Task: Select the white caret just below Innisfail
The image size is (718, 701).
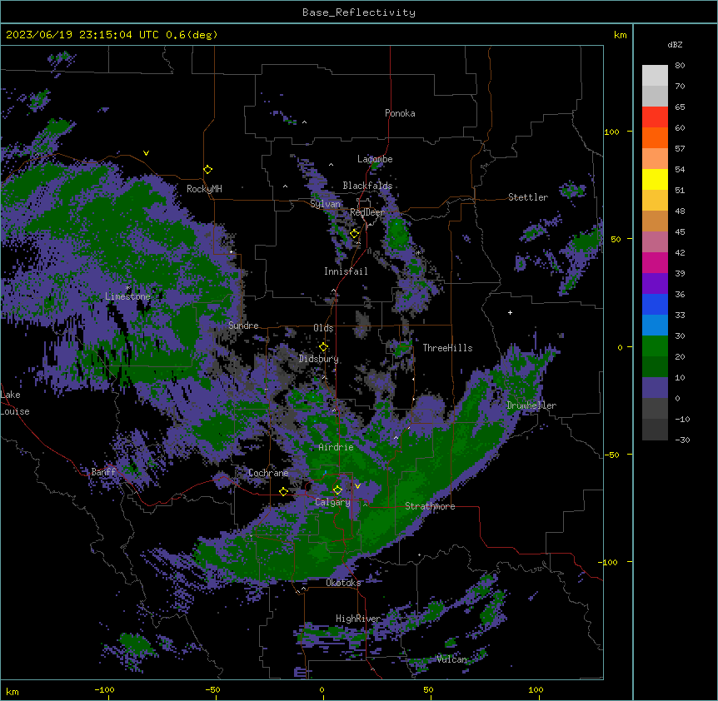Action: [333, 291]
